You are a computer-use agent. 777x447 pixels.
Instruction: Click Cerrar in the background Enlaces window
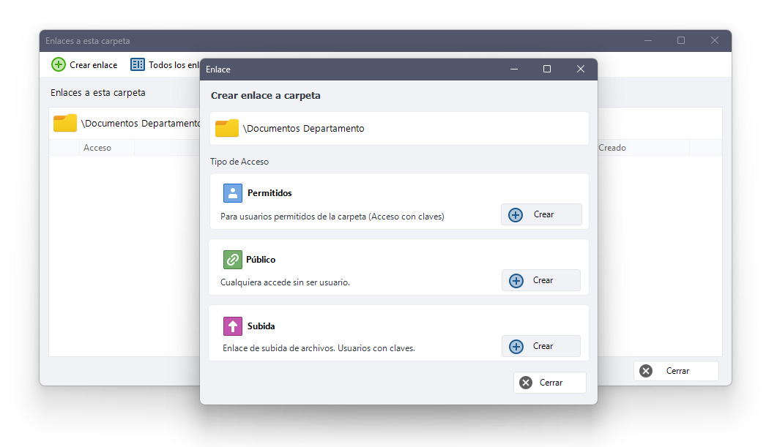coord(676,371)
